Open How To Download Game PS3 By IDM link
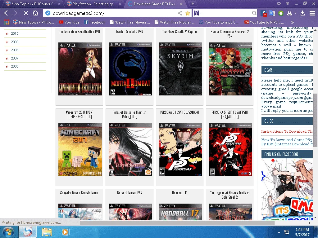The width and height of the screenshot is (318, 238). pos(287,142)
